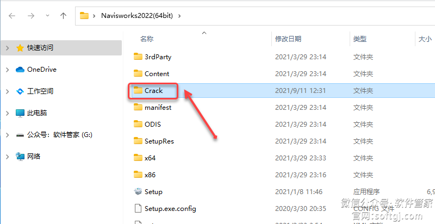Open OneDrive in the navigation pane
The height and width of the screenshot is (224, 435).
[42, 69]
